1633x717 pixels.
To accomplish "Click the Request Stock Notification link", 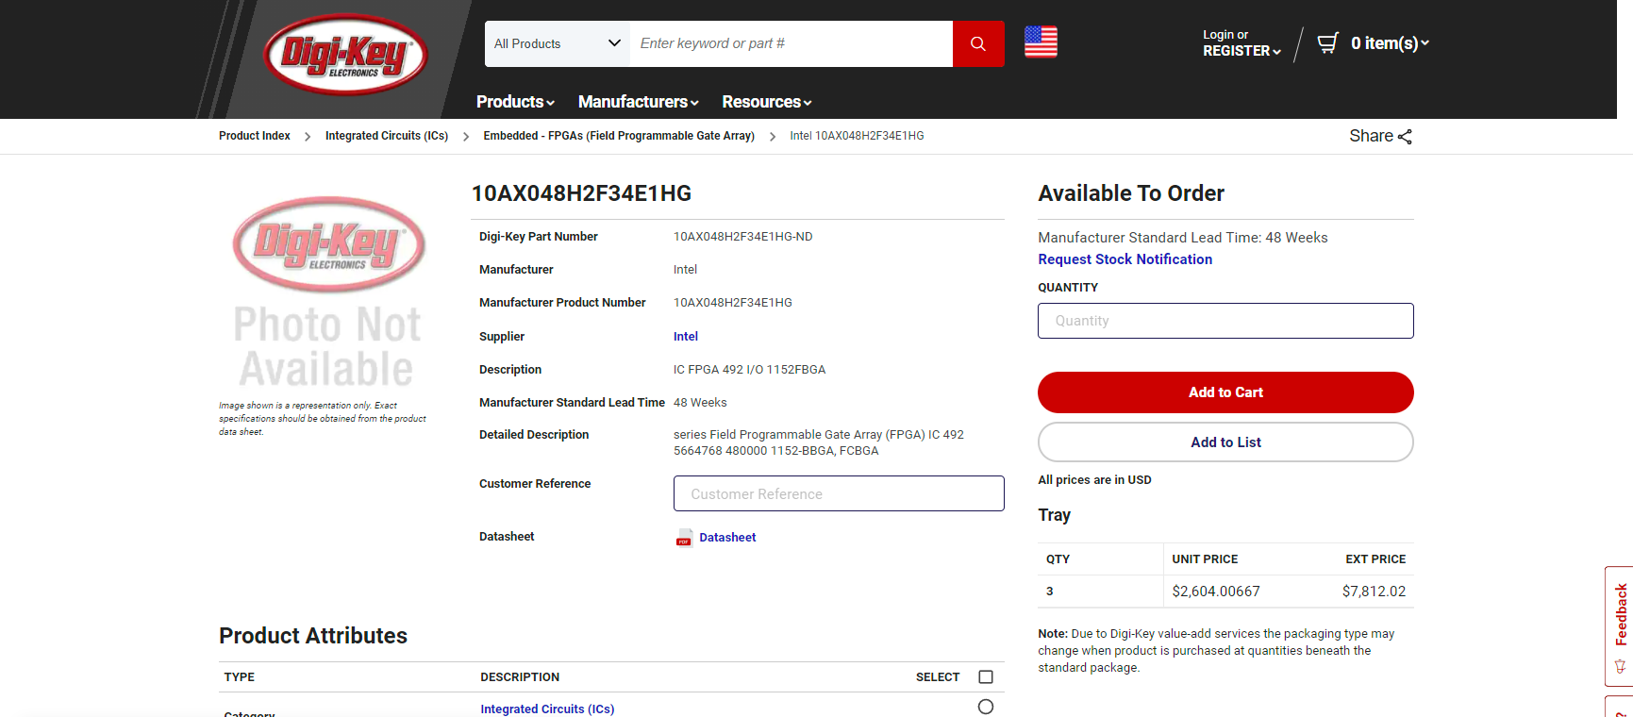I will click(x=1125, y=259).
